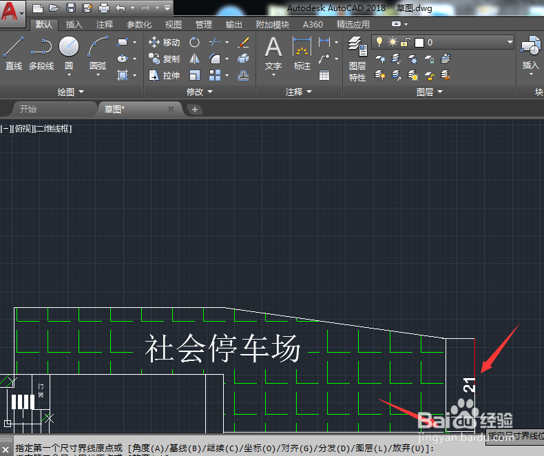Click layer 0 white color swatch
This screenshot has width=544, height=456.
coord(419,42)
